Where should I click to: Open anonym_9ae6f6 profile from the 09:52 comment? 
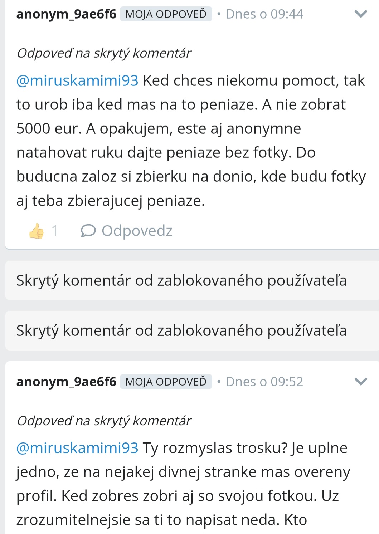[x=66, y=382]
